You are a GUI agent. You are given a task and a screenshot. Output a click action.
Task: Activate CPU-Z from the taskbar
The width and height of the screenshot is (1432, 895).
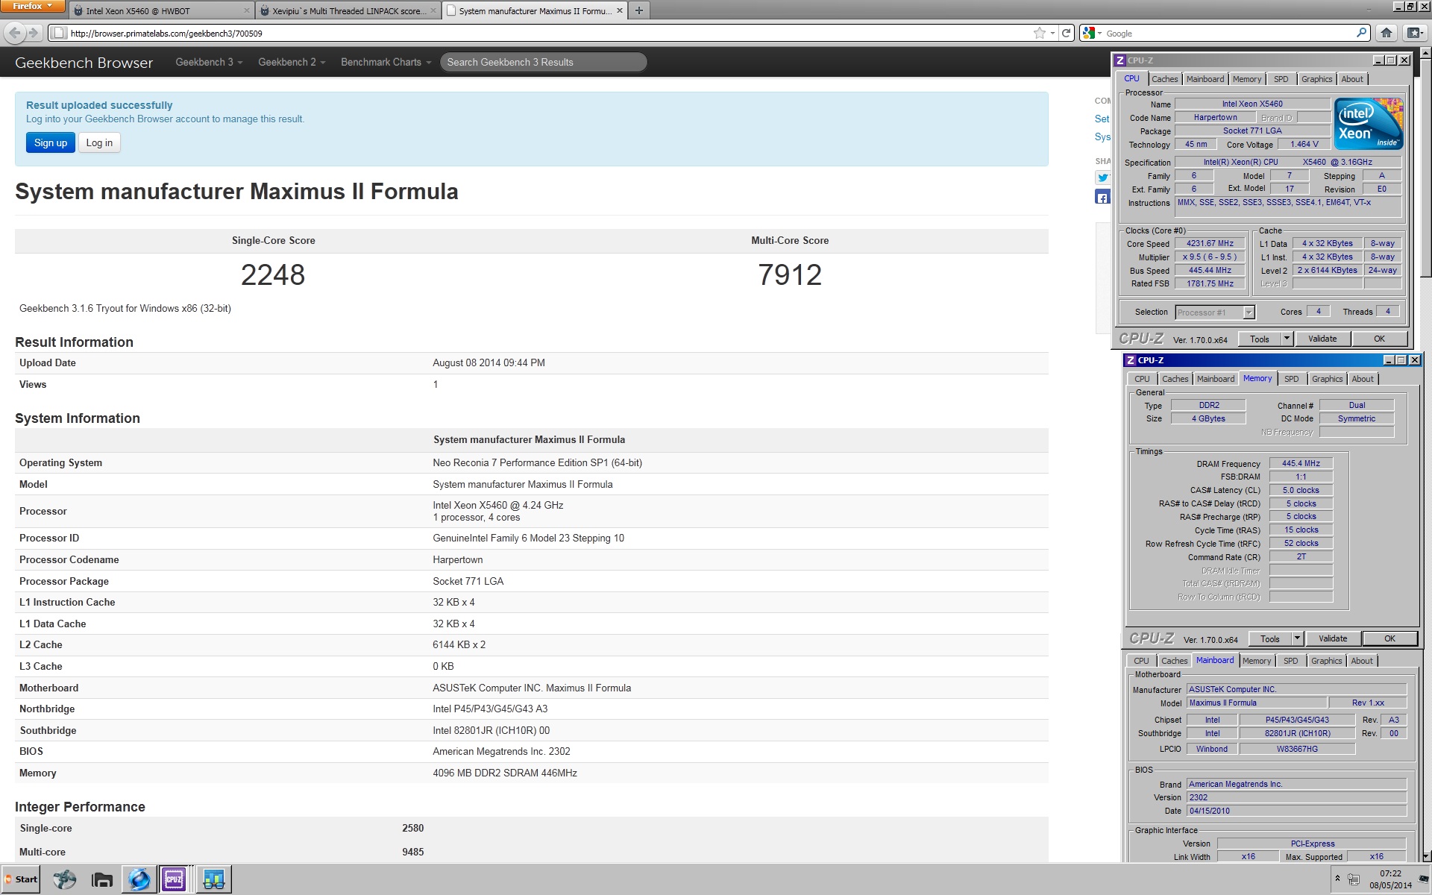[174, 879]
